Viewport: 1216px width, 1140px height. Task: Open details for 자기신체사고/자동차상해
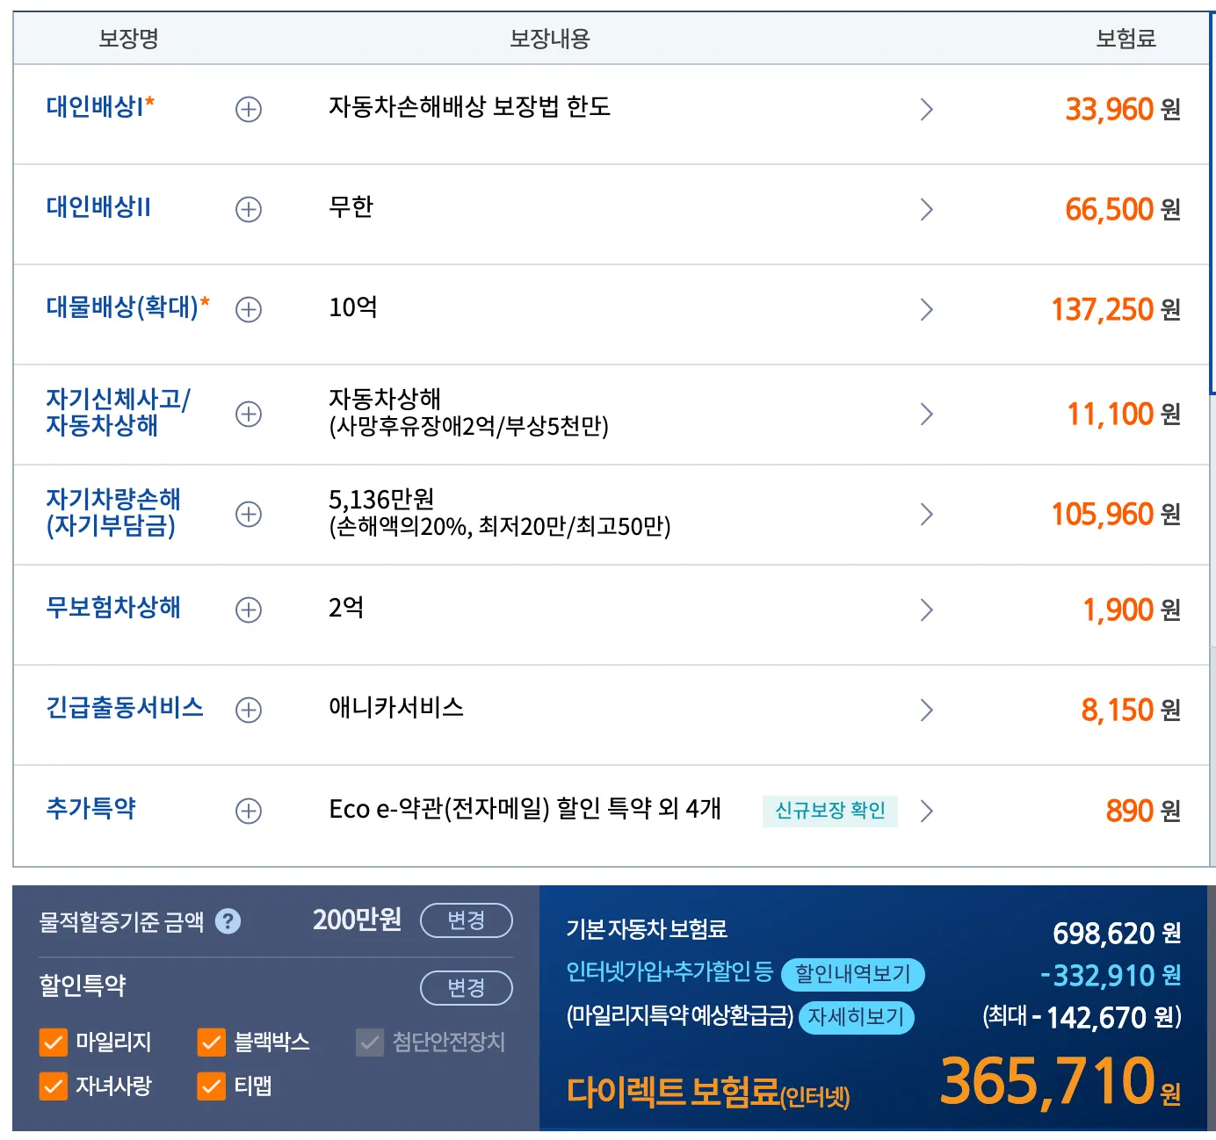(x=247, y=414)
